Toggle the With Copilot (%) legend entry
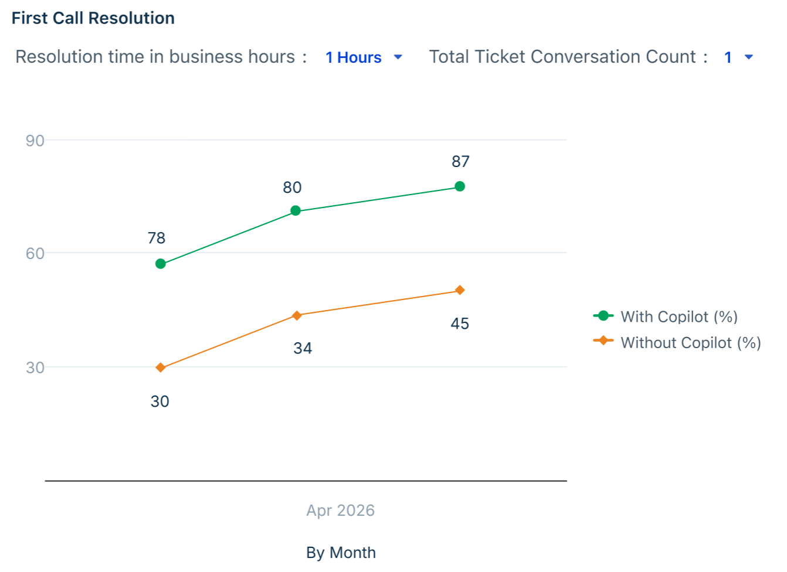The image size is (787, 572). pyautogui.click(x=666, y=316)
